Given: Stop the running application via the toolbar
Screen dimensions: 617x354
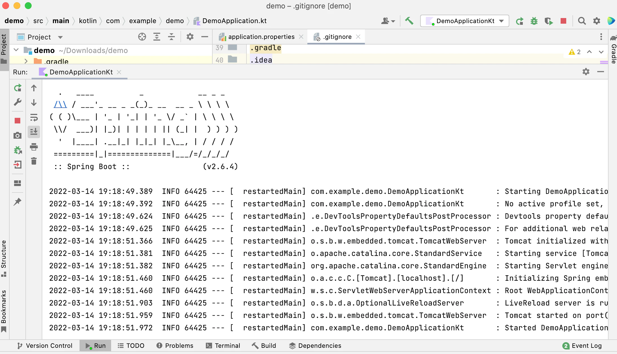Looking at the screenshot, I should tap(563, 21).
